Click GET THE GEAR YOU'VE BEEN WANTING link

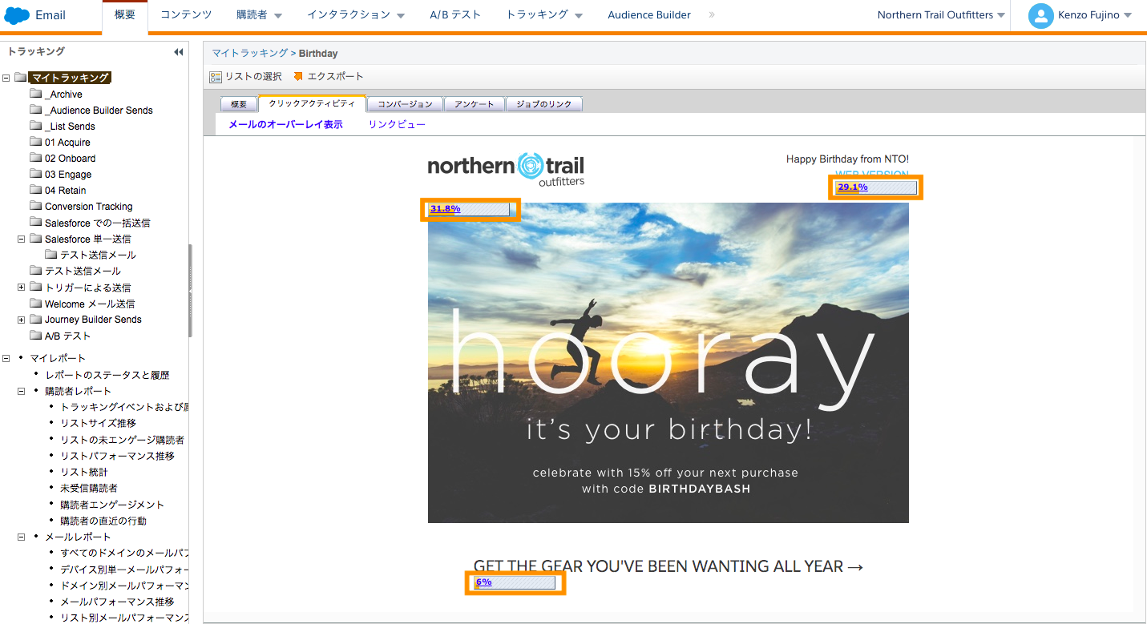(668, 566)
